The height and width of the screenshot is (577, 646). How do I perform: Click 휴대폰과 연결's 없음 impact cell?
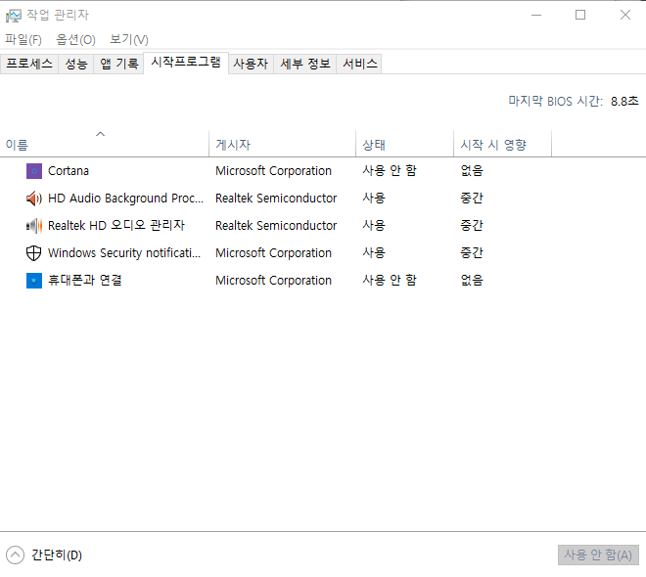pyautogui.click(x=472, y=281)
